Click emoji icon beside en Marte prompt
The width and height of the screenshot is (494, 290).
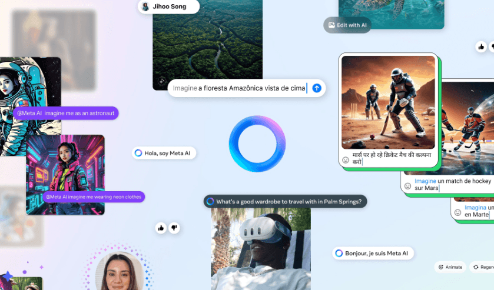coord(457,212)
